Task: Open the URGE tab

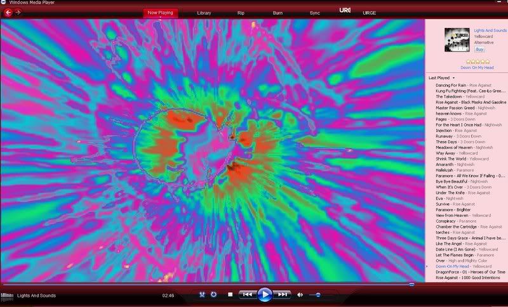Action: 370,13
